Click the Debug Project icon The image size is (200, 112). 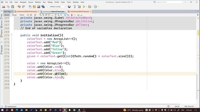pyautogui.click(x=90, y=7)
